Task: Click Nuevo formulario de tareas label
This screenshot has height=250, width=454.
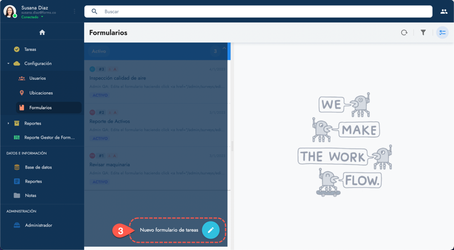Action: pos(169,230)
